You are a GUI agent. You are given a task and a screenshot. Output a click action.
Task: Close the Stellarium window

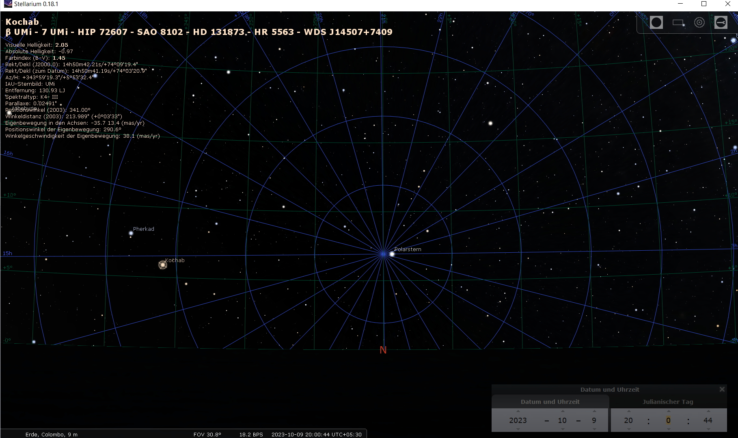point(727,4)
